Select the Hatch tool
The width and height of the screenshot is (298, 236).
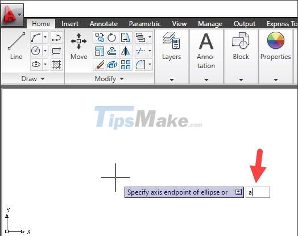pos(57,65)
